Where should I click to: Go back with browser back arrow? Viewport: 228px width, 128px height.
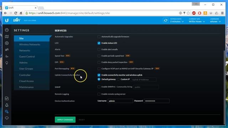pyautogui.click(x=5, y=13)
